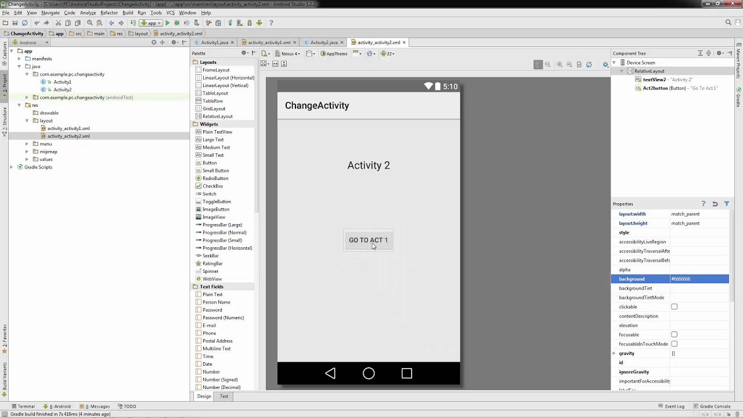Open the TODO tool window
743x418 pixels.
click(x=127, y=406)
